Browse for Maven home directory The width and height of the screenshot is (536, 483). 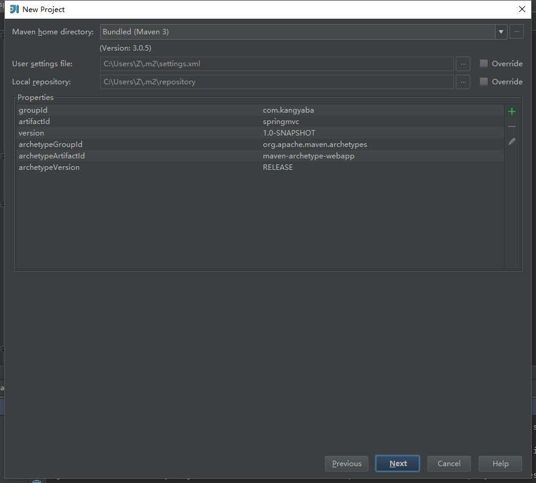[517, 32]
